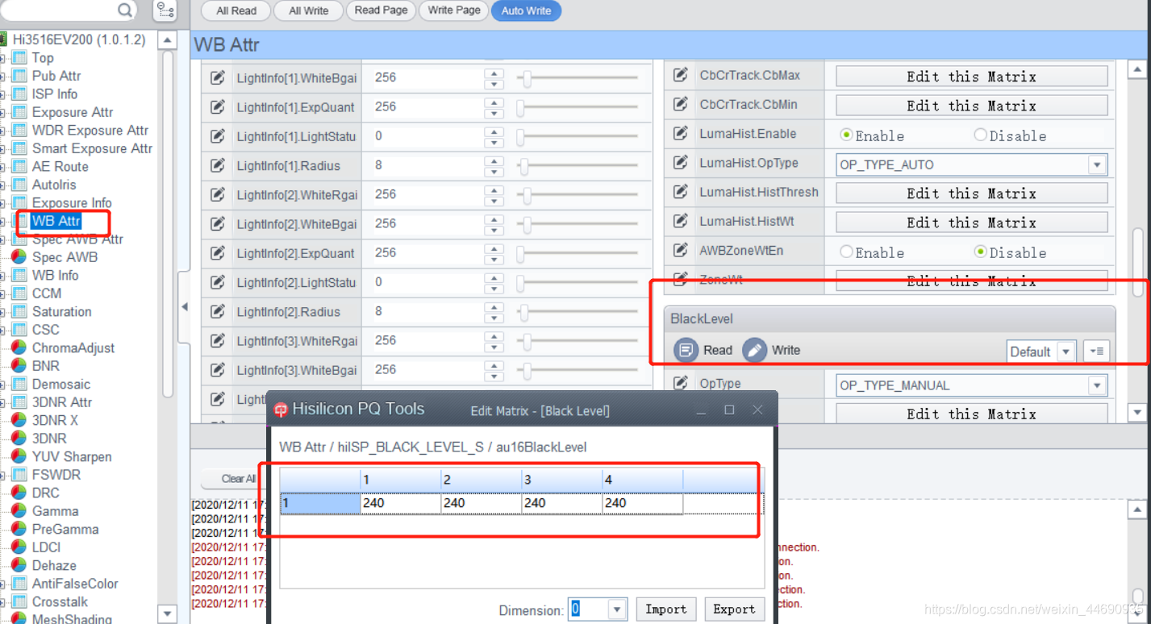
Task: Click the table icon beside Demosaic
Action: [19, 385]
